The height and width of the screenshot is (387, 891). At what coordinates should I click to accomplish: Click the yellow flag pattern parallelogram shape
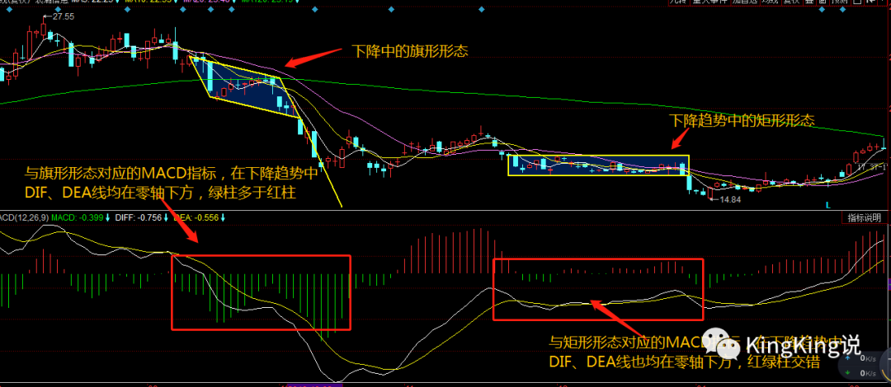pyautogui.click(x=243, y=86)
